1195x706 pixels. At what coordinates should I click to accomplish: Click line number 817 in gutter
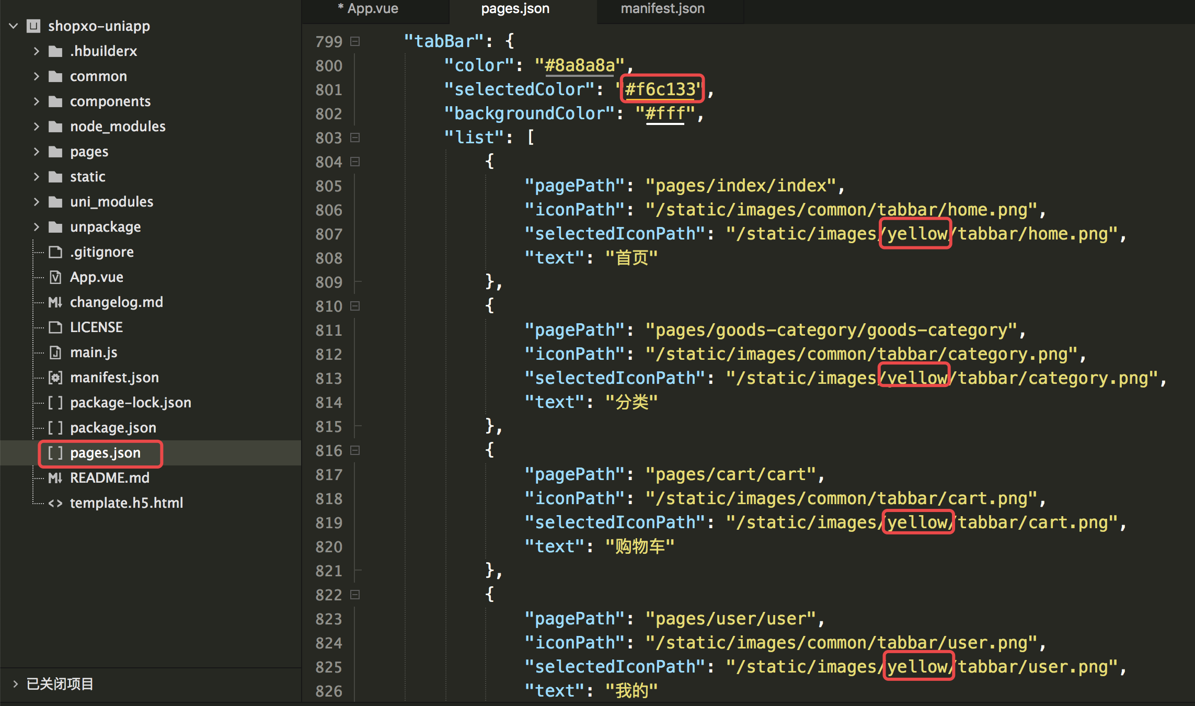[x=329, y=475]
